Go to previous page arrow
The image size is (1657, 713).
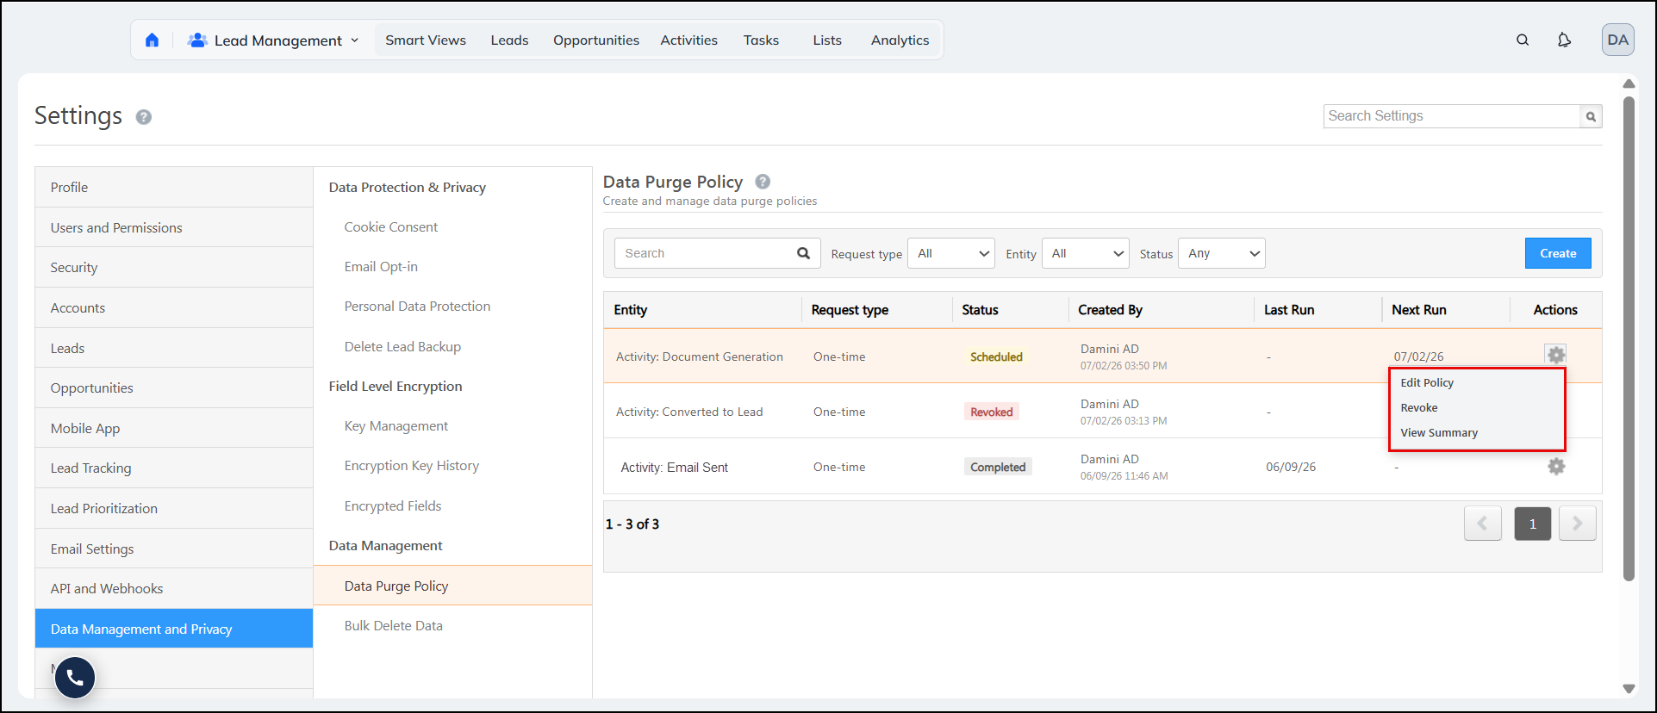(x=1482, y=524)
